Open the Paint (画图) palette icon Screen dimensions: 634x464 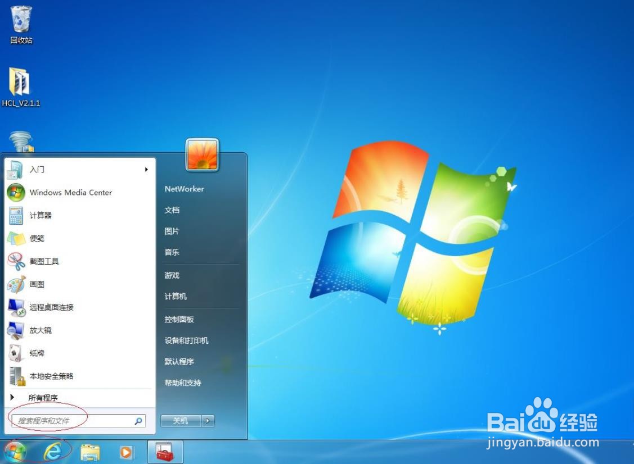click(16, 284)
